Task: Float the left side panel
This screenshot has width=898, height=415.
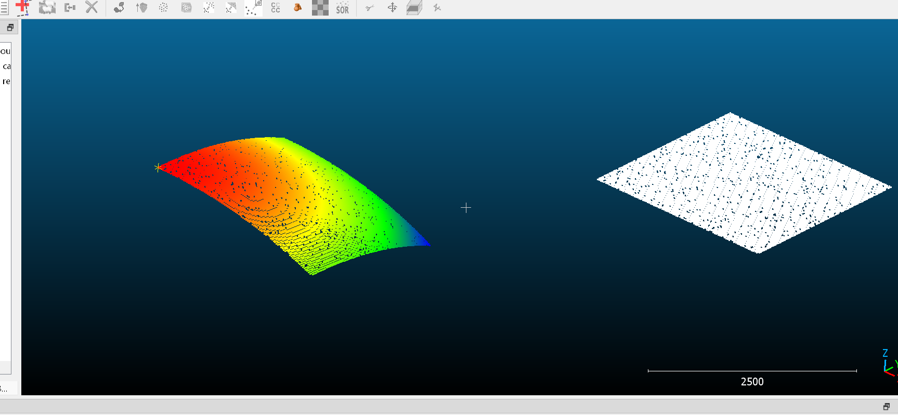Action: tap(10, 28)
